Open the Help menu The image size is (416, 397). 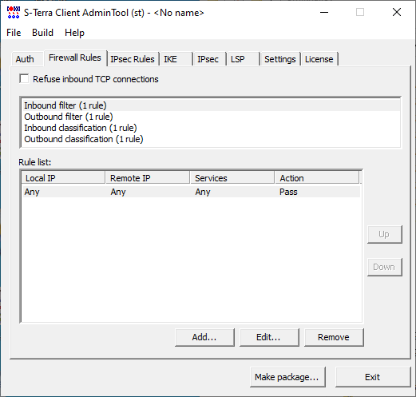[74, 33]
